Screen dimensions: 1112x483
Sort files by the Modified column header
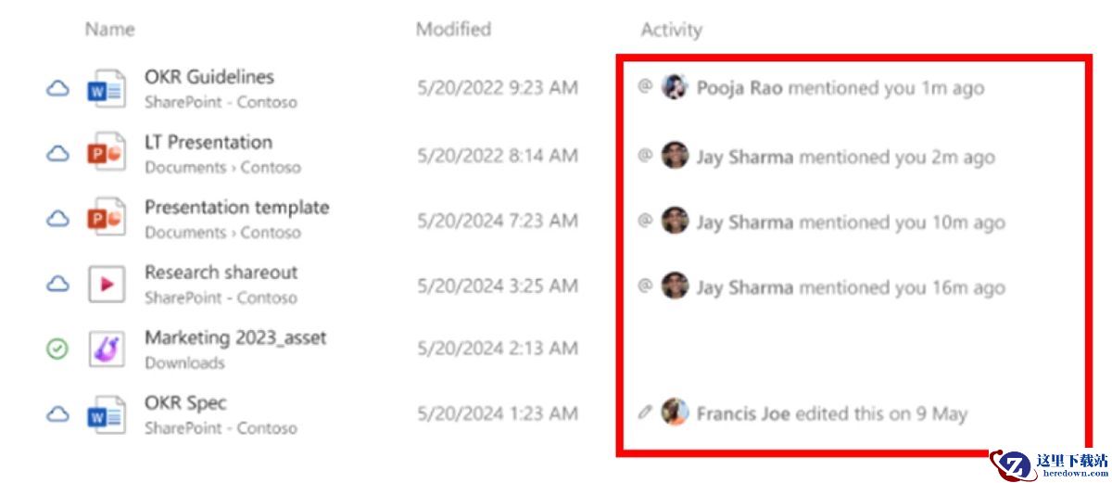pos(453,30)
